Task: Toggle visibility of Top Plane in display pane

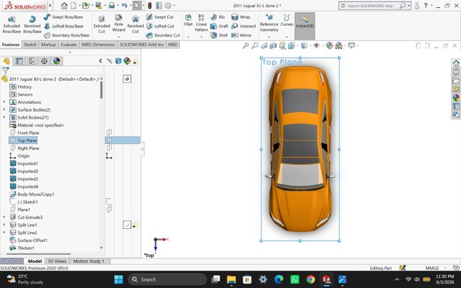Action: point(109,140)
